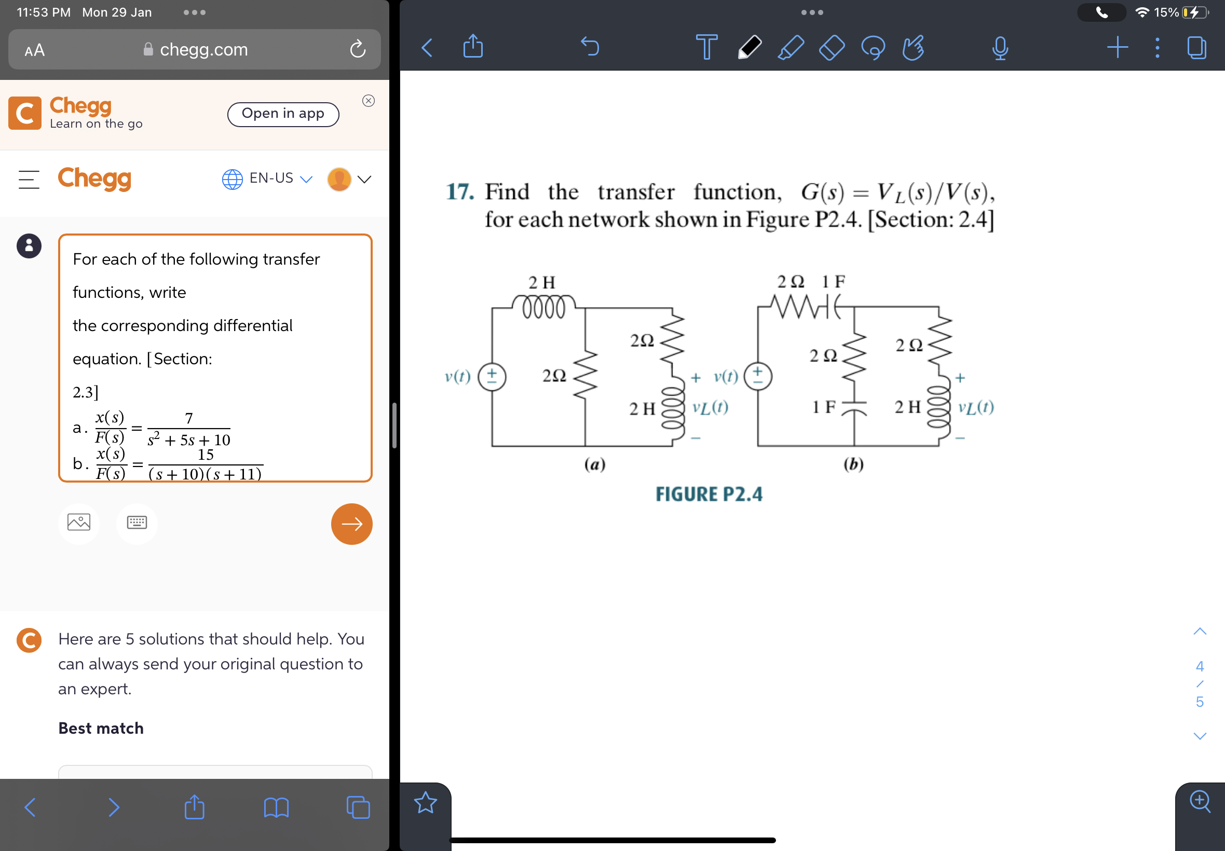This screenshot has height=851, width=1225.
Task: Undo the last annotation
Action: tap(590, 47)
